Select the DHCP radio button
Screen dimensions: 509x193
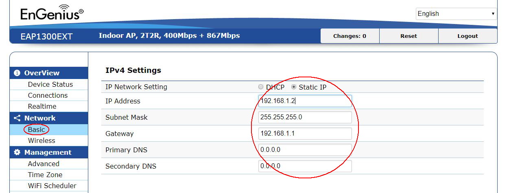[261, 87]
